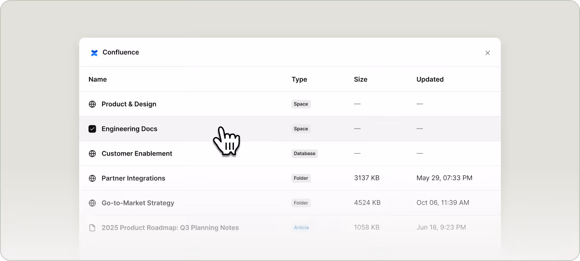Click the 4524 KB size value
Viewport: 580px width, 261px height.
pos(367,203)
